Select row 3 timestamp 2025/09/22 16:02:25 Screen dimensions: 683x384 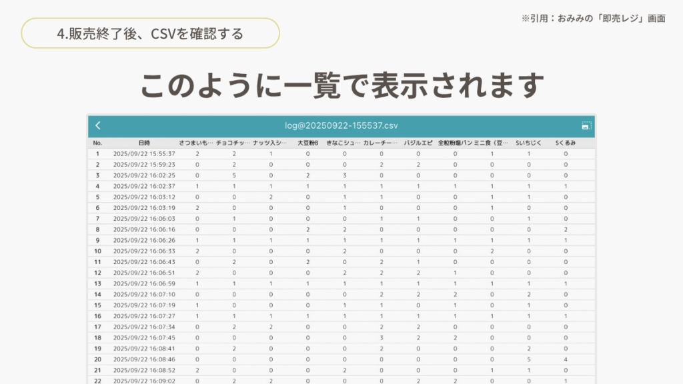pyautogui.click(x=144, y=175)
